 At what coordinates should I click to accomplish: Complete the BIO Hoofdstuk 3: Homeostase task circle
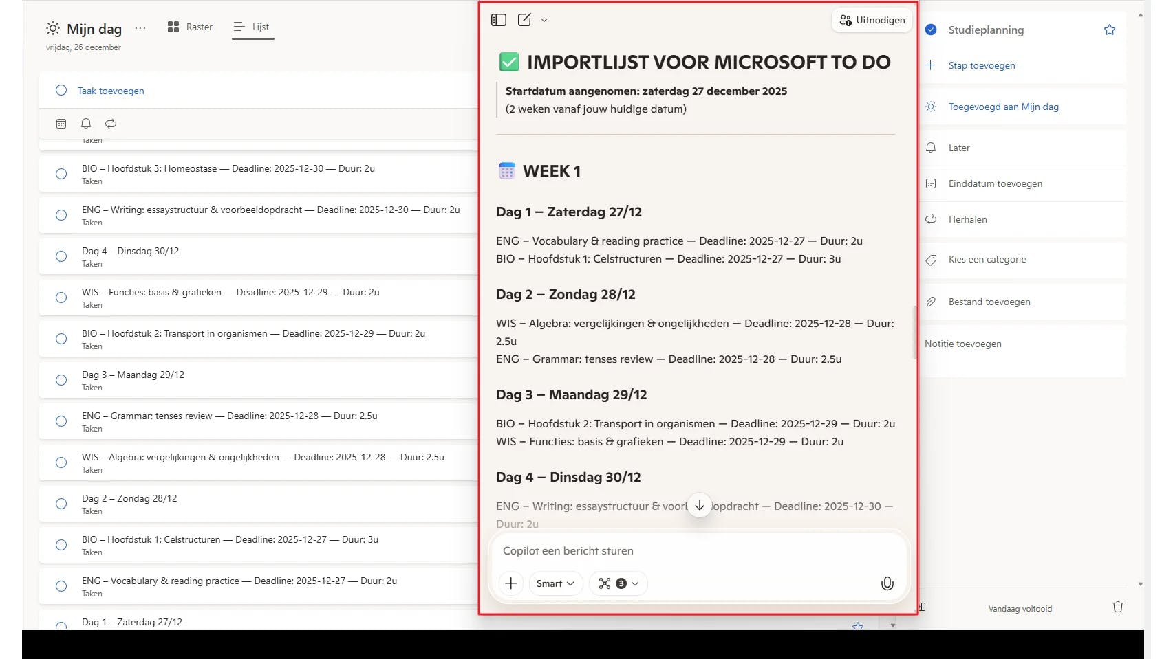61,174
